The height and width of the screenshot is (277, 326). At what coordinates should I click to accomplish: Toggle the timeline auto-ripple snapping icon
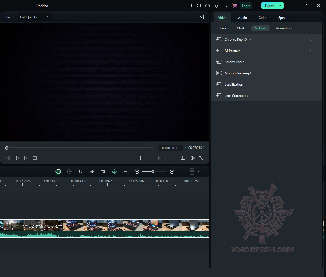click(x=114, y=171)
